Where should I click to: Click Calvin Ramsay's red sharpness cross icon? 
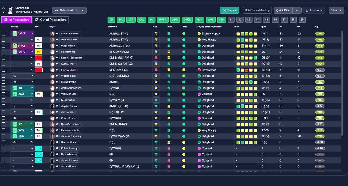(x=169, y=148)
